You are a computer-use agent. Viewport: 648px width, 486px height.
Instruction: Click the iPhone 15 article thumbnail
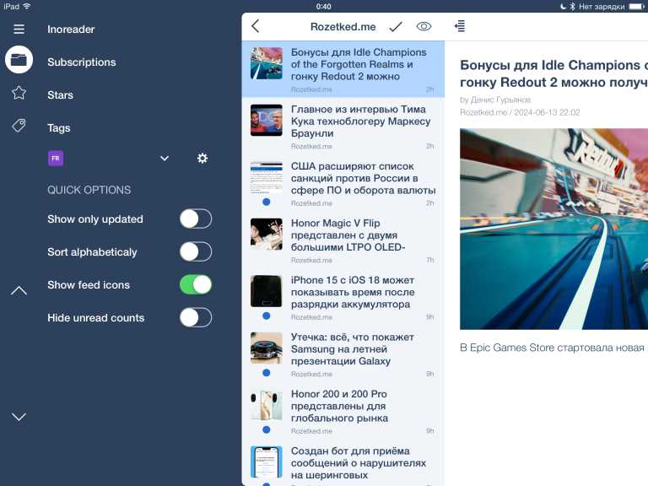tap(267, 291)
